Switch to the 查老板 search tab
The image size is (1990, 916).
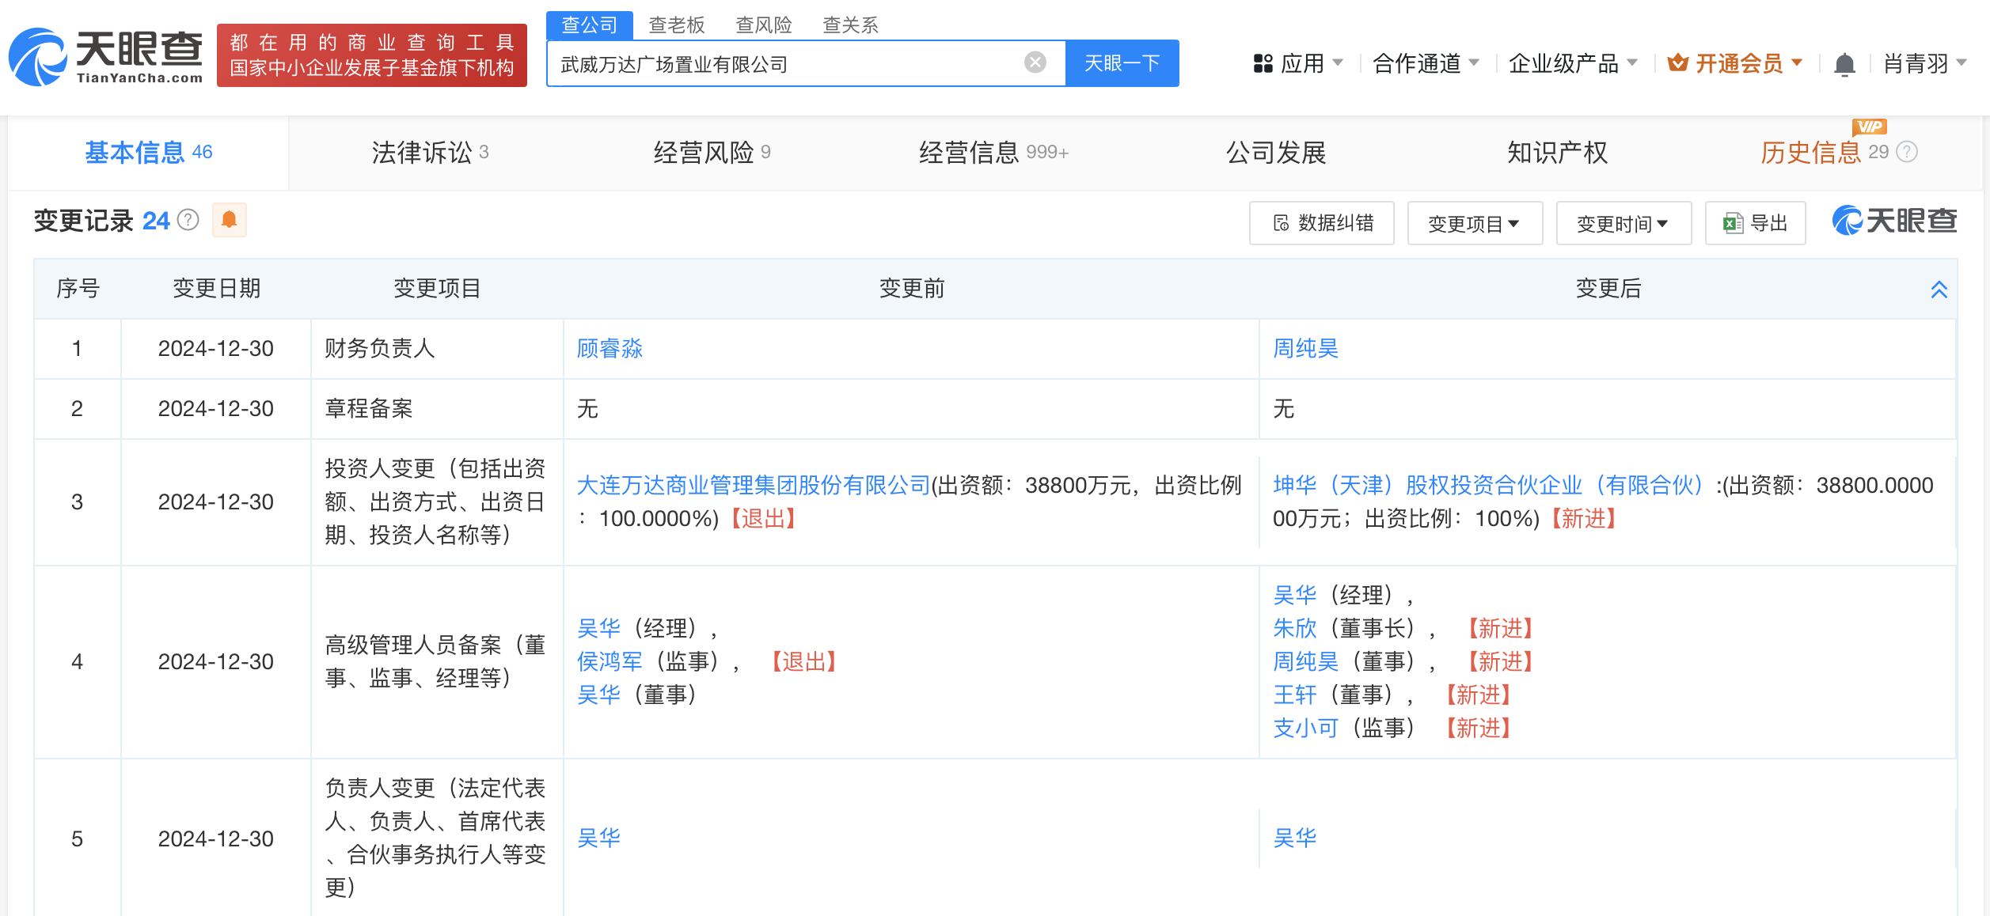click(x=677, y=25)
